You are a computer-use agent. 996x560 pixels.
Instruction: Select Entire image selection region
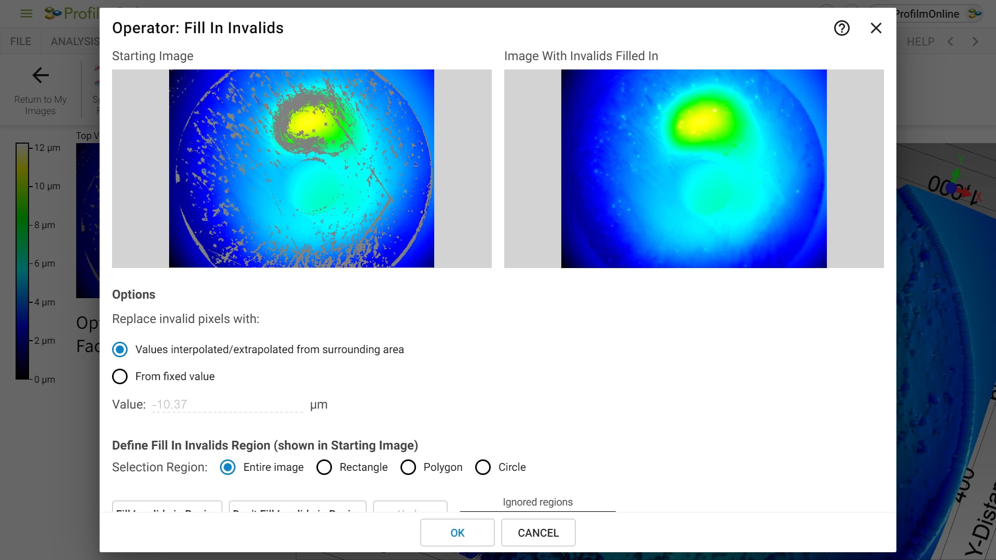point(228,467)
